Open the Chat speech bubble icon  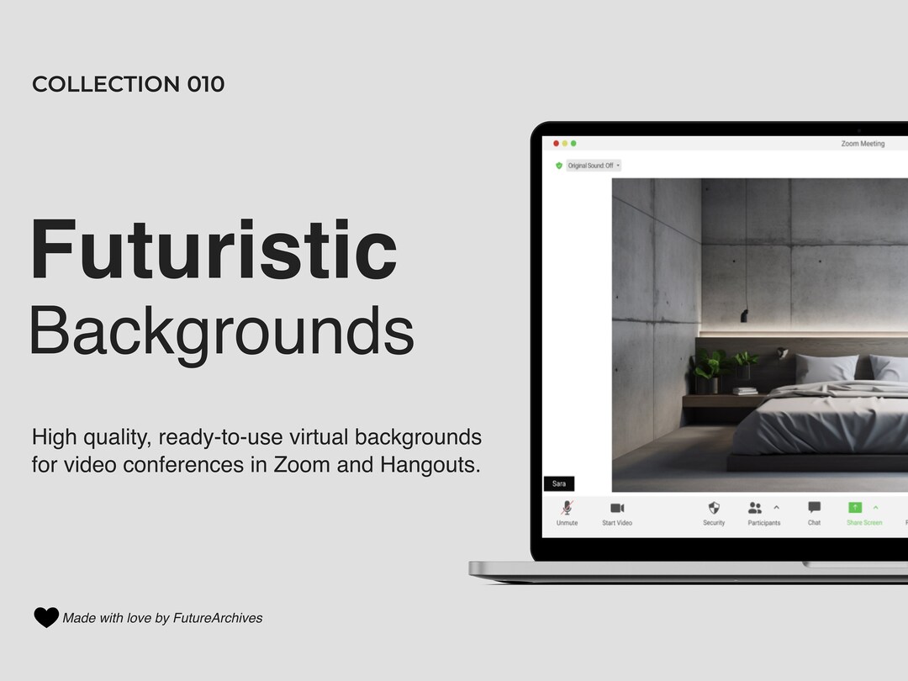(813, 506)
